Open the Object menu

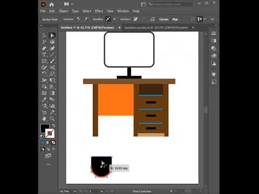[x=63, y=11]
